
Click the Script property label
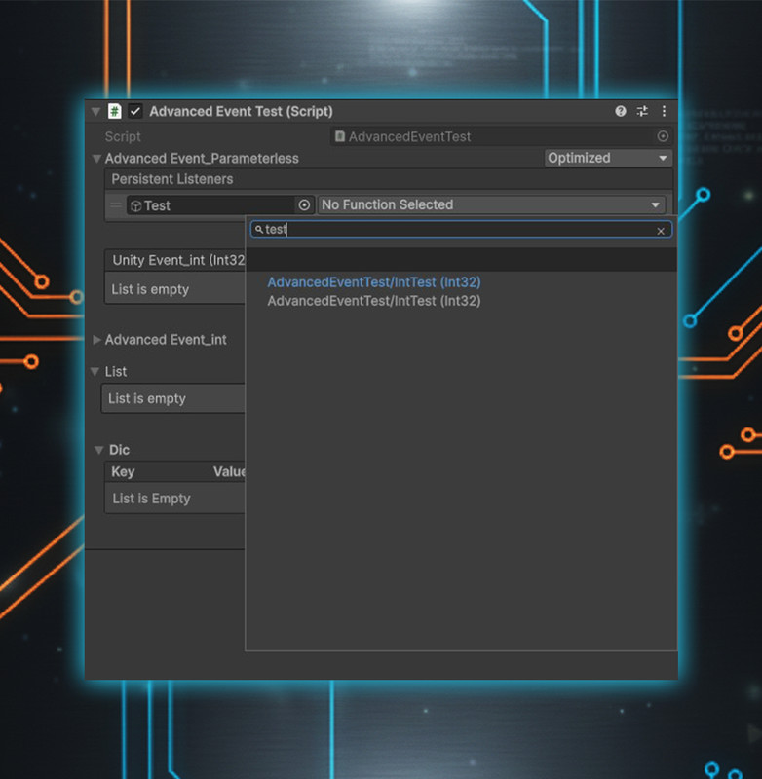123,136
